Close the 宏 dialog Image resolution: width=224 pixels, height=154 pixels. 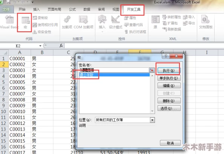coord(176,56)
